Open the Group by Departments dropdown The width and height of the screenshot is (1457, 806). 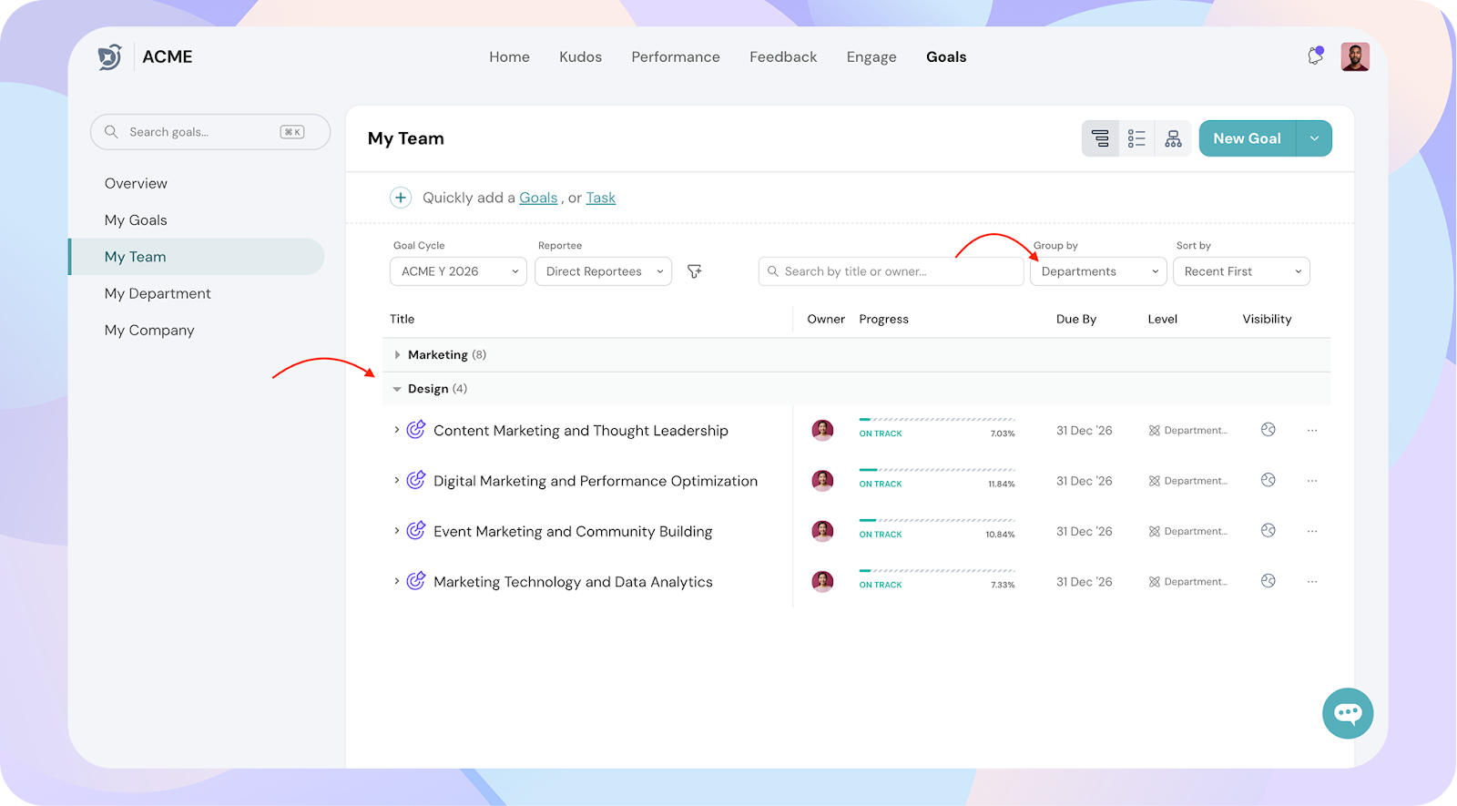(x=1098, y=271)
